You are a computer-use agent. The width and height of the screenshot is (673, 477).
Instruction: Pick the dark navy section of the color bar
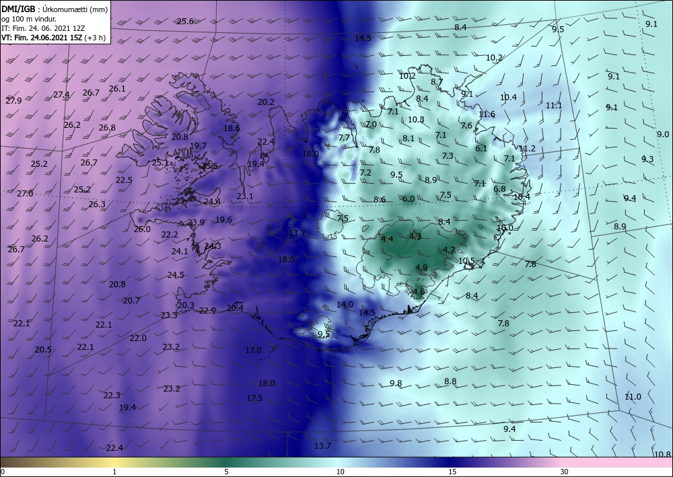point(451,462)
